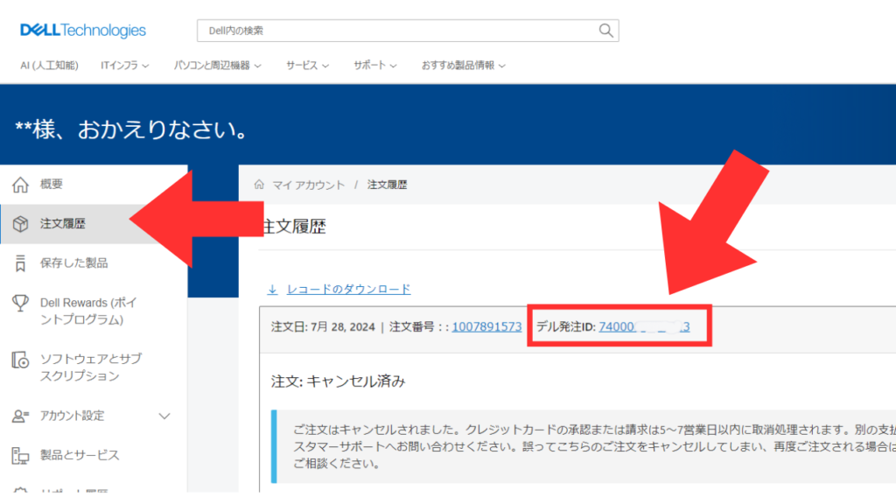Open the デル発注ID 74000 link
This screenshot has width=896, height=504.
point(644,327)
